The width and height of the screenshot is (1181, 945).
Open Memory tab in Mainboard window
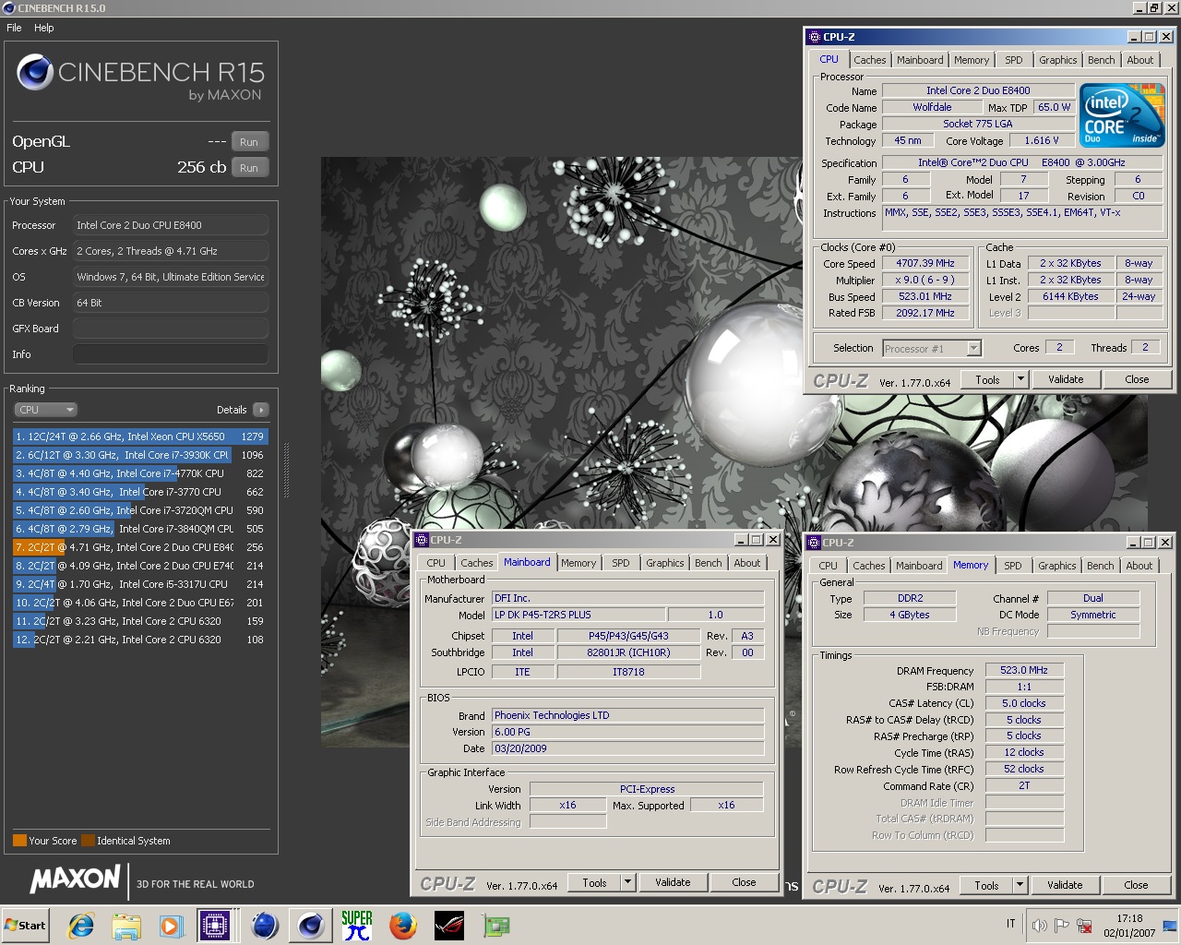pyautogui.click(x=579, y=563)
